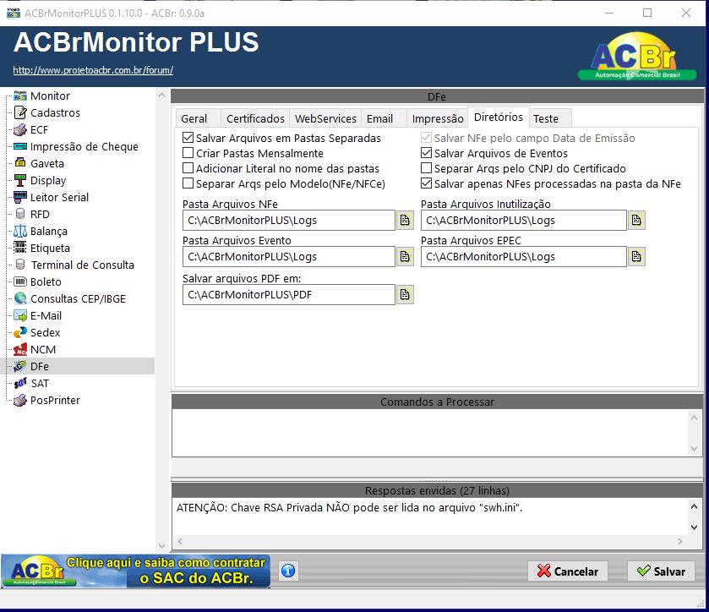The width and height of the screenshot is (709, 612).
Task: Click the Boleto barcode icon
Action: [20, 281]
